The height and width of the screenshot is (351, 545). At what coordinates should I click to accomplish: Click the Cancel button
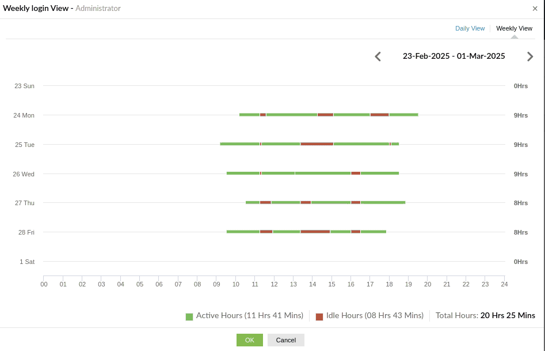[285, 339]
